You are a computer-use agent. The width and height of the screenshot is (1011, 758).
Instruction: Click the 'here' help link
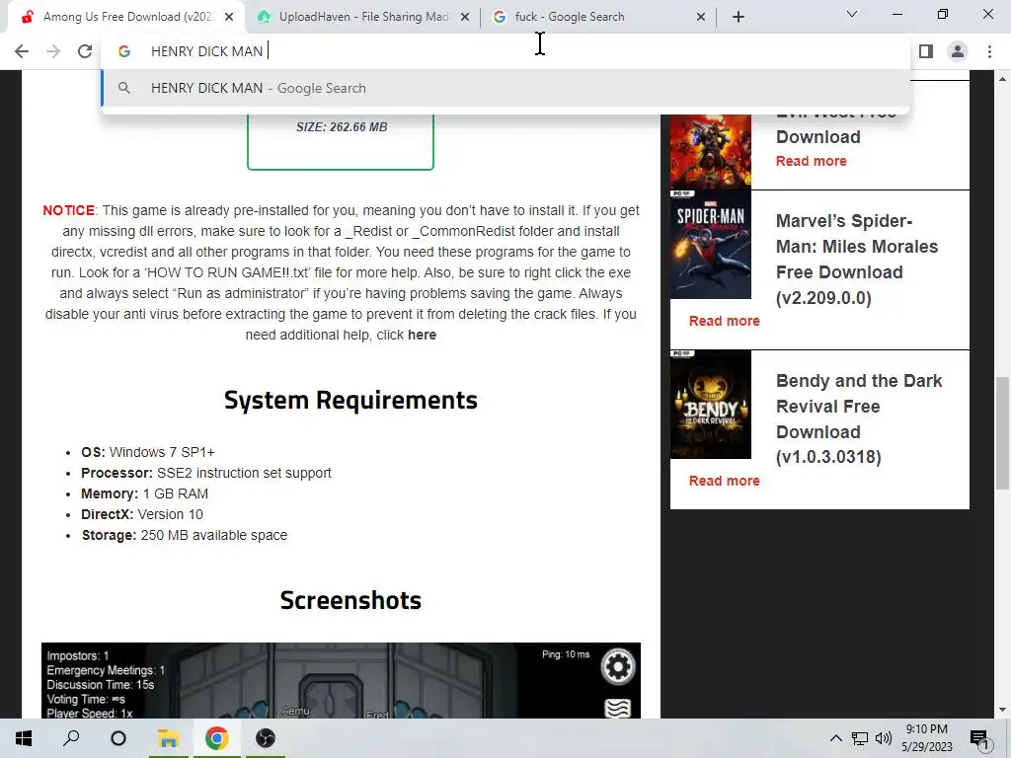point(422,336)
